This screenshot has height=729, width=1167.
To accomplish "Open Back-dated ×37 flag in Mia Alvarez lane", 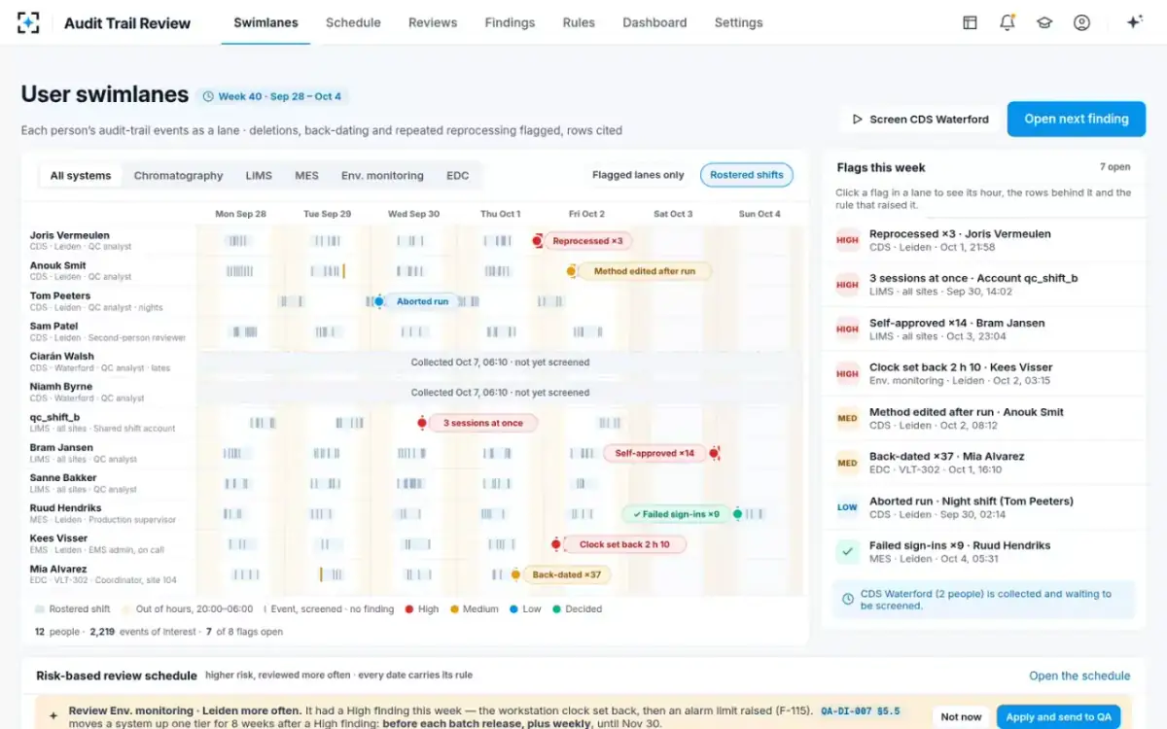I will [566, 574].
